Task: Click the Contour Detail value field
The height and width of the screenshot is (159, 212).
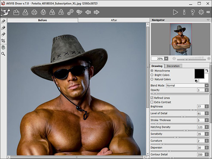Action: (x=201, y=154)
